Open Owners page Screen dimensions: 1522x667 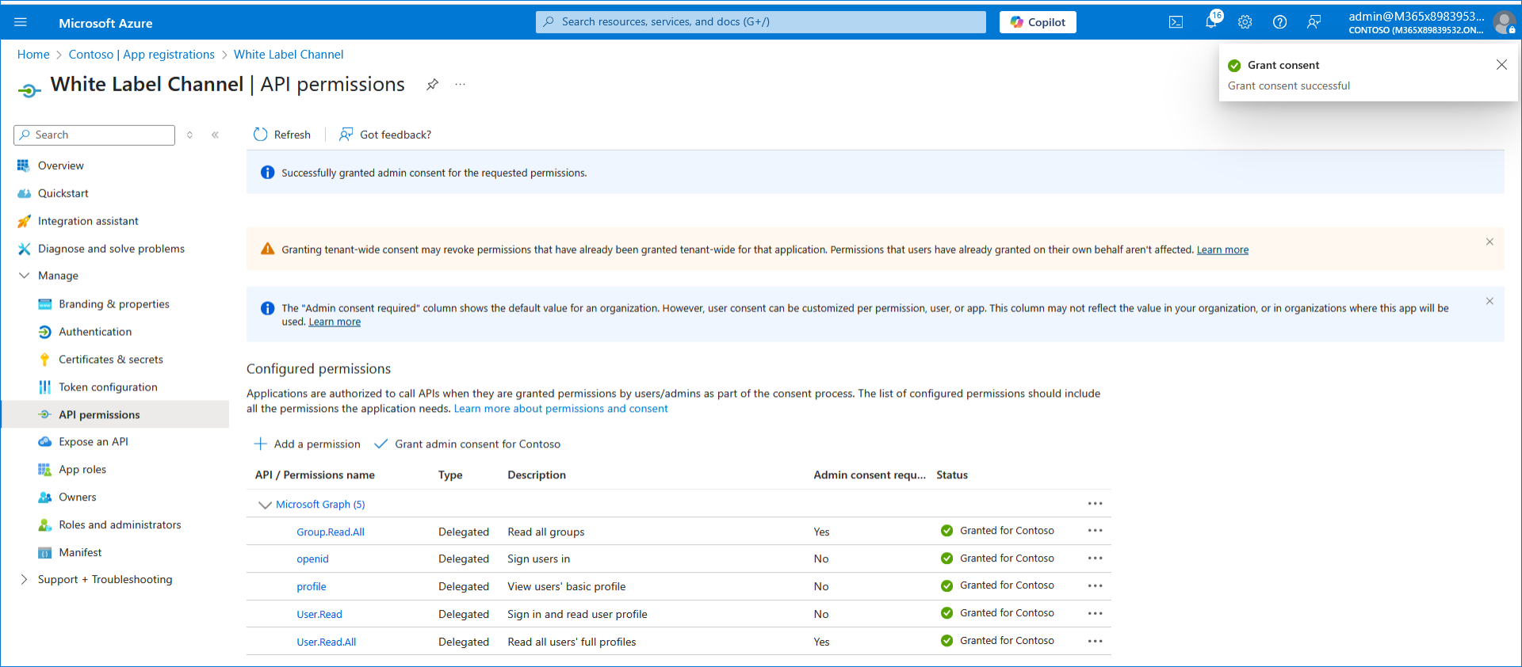[x=77, y=497]
